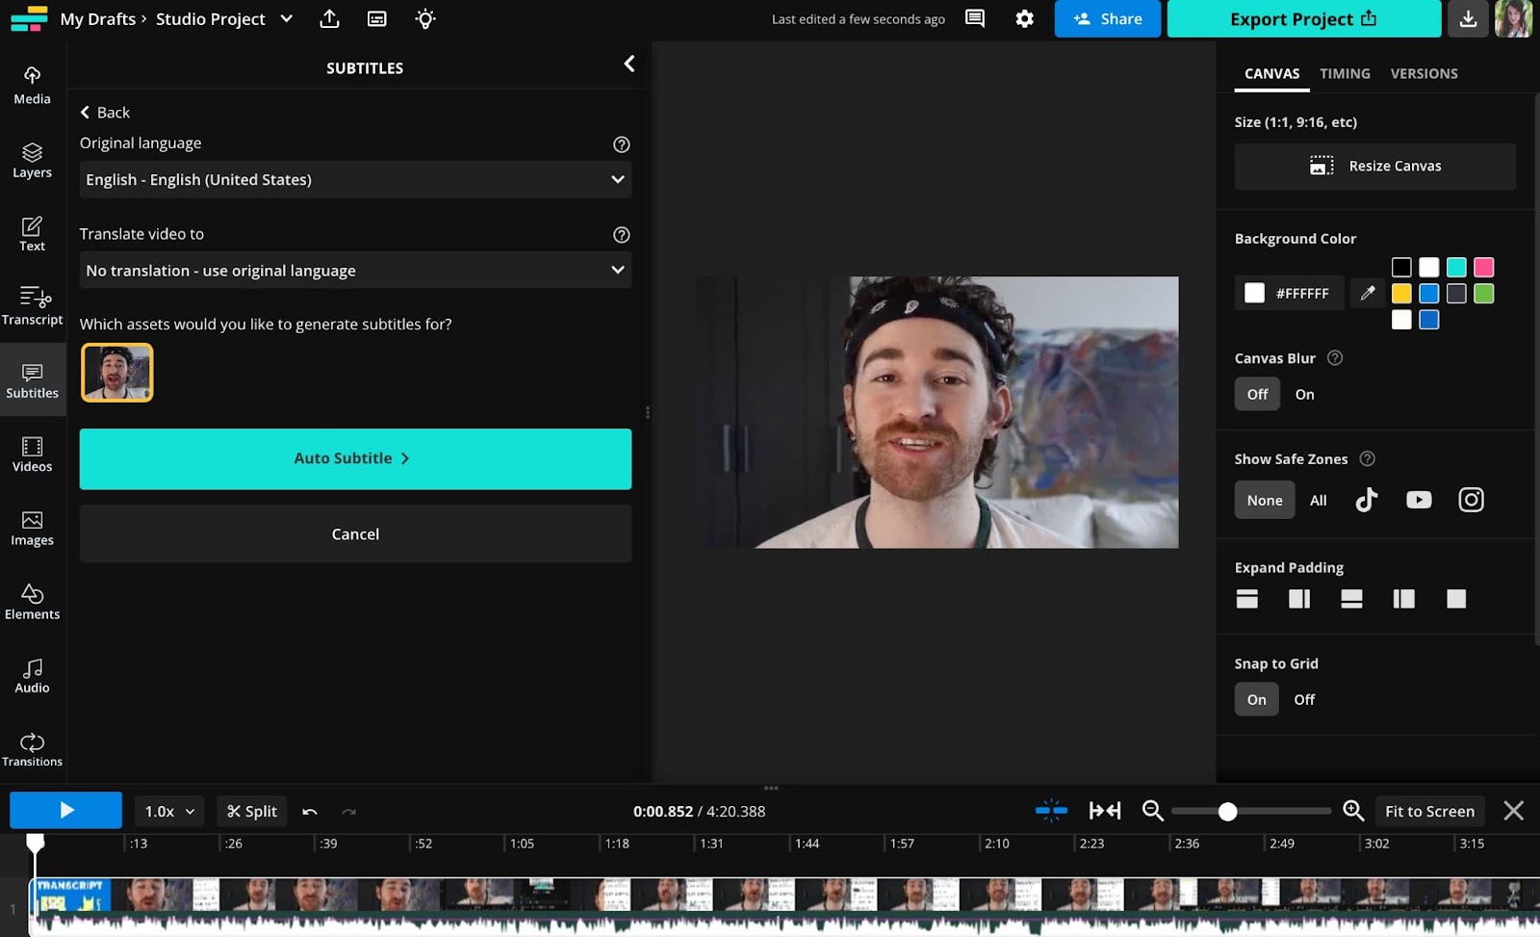Turn Snap to Grid On
The height and width of the screenshot is (937, 1540).
point(1257,699)
